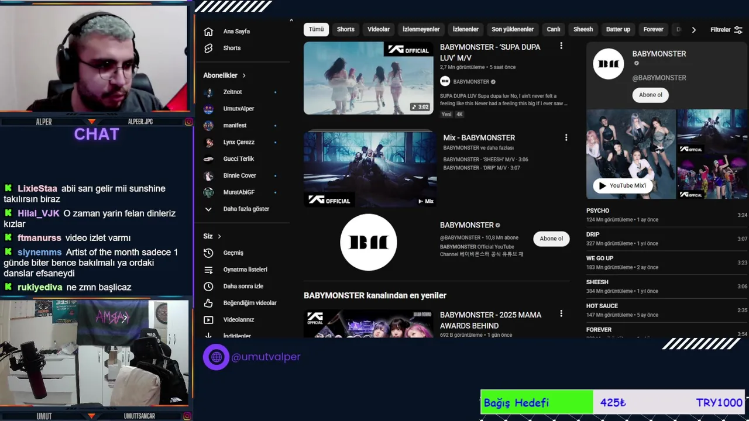Open the Filtreler filter icon
The width and height of the screenshot is (749, 421).
tap(738, 30)
